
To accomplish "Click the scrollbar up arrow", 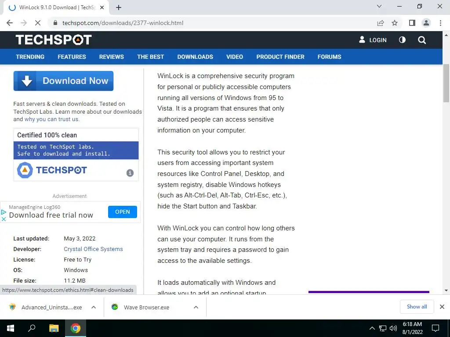I will pyautogui.click(x=446, y=35).
